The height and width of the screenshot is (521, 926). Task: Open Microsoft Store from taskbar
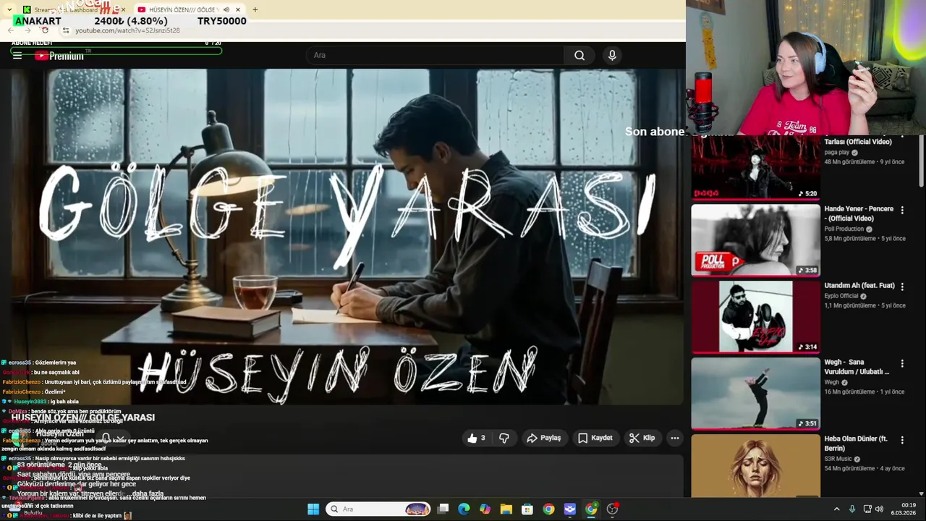pos(527,509)
